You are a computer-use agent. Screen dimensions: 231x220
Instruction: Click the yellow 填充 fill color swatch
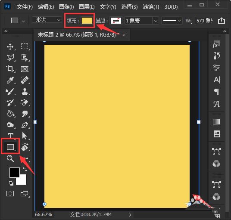[87, 21]
